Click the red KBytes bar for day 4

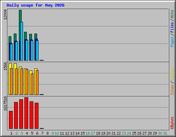pyautogui.click(x=26, y=113)
